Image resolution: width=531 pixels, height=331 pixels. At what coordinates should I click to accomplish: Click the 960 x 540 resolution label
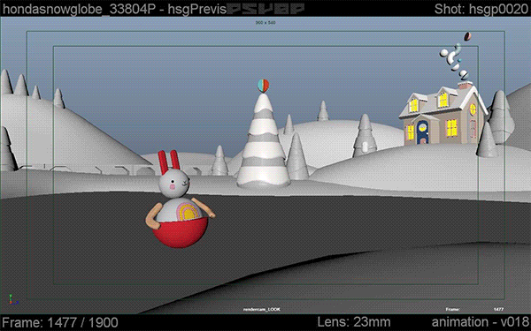[x=265, y=23]
